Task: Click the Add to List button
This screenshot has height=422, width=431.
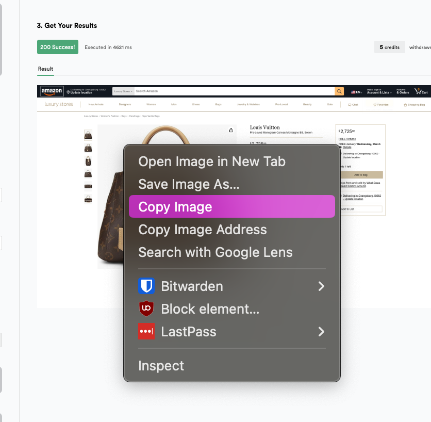Action: pos(361,209)
